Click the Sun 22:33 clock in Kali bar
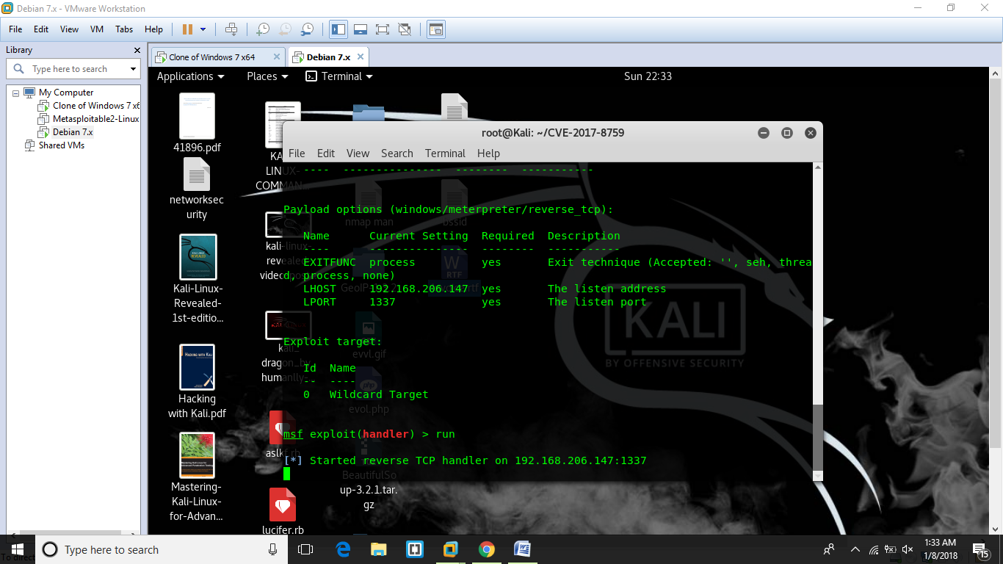1003x564 pixels. 648,76
